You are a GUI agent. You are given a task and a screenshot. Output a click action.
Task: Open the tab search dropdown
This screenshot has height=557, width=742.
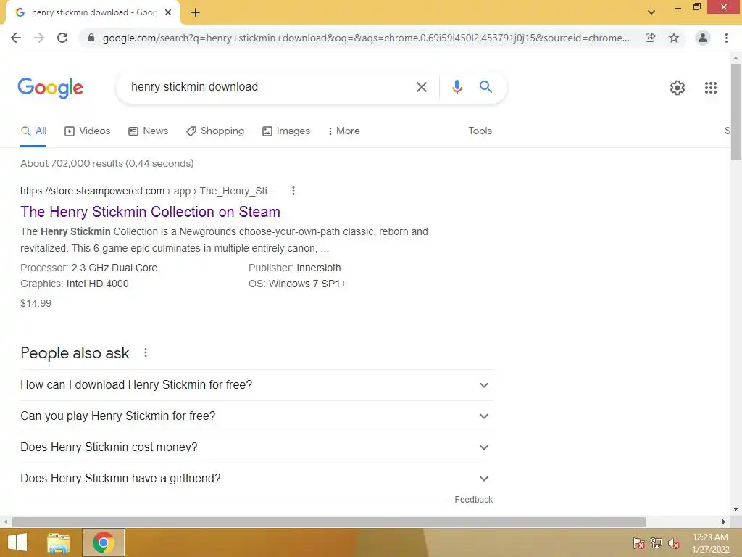pyautogui.click(x=651, y=12)
